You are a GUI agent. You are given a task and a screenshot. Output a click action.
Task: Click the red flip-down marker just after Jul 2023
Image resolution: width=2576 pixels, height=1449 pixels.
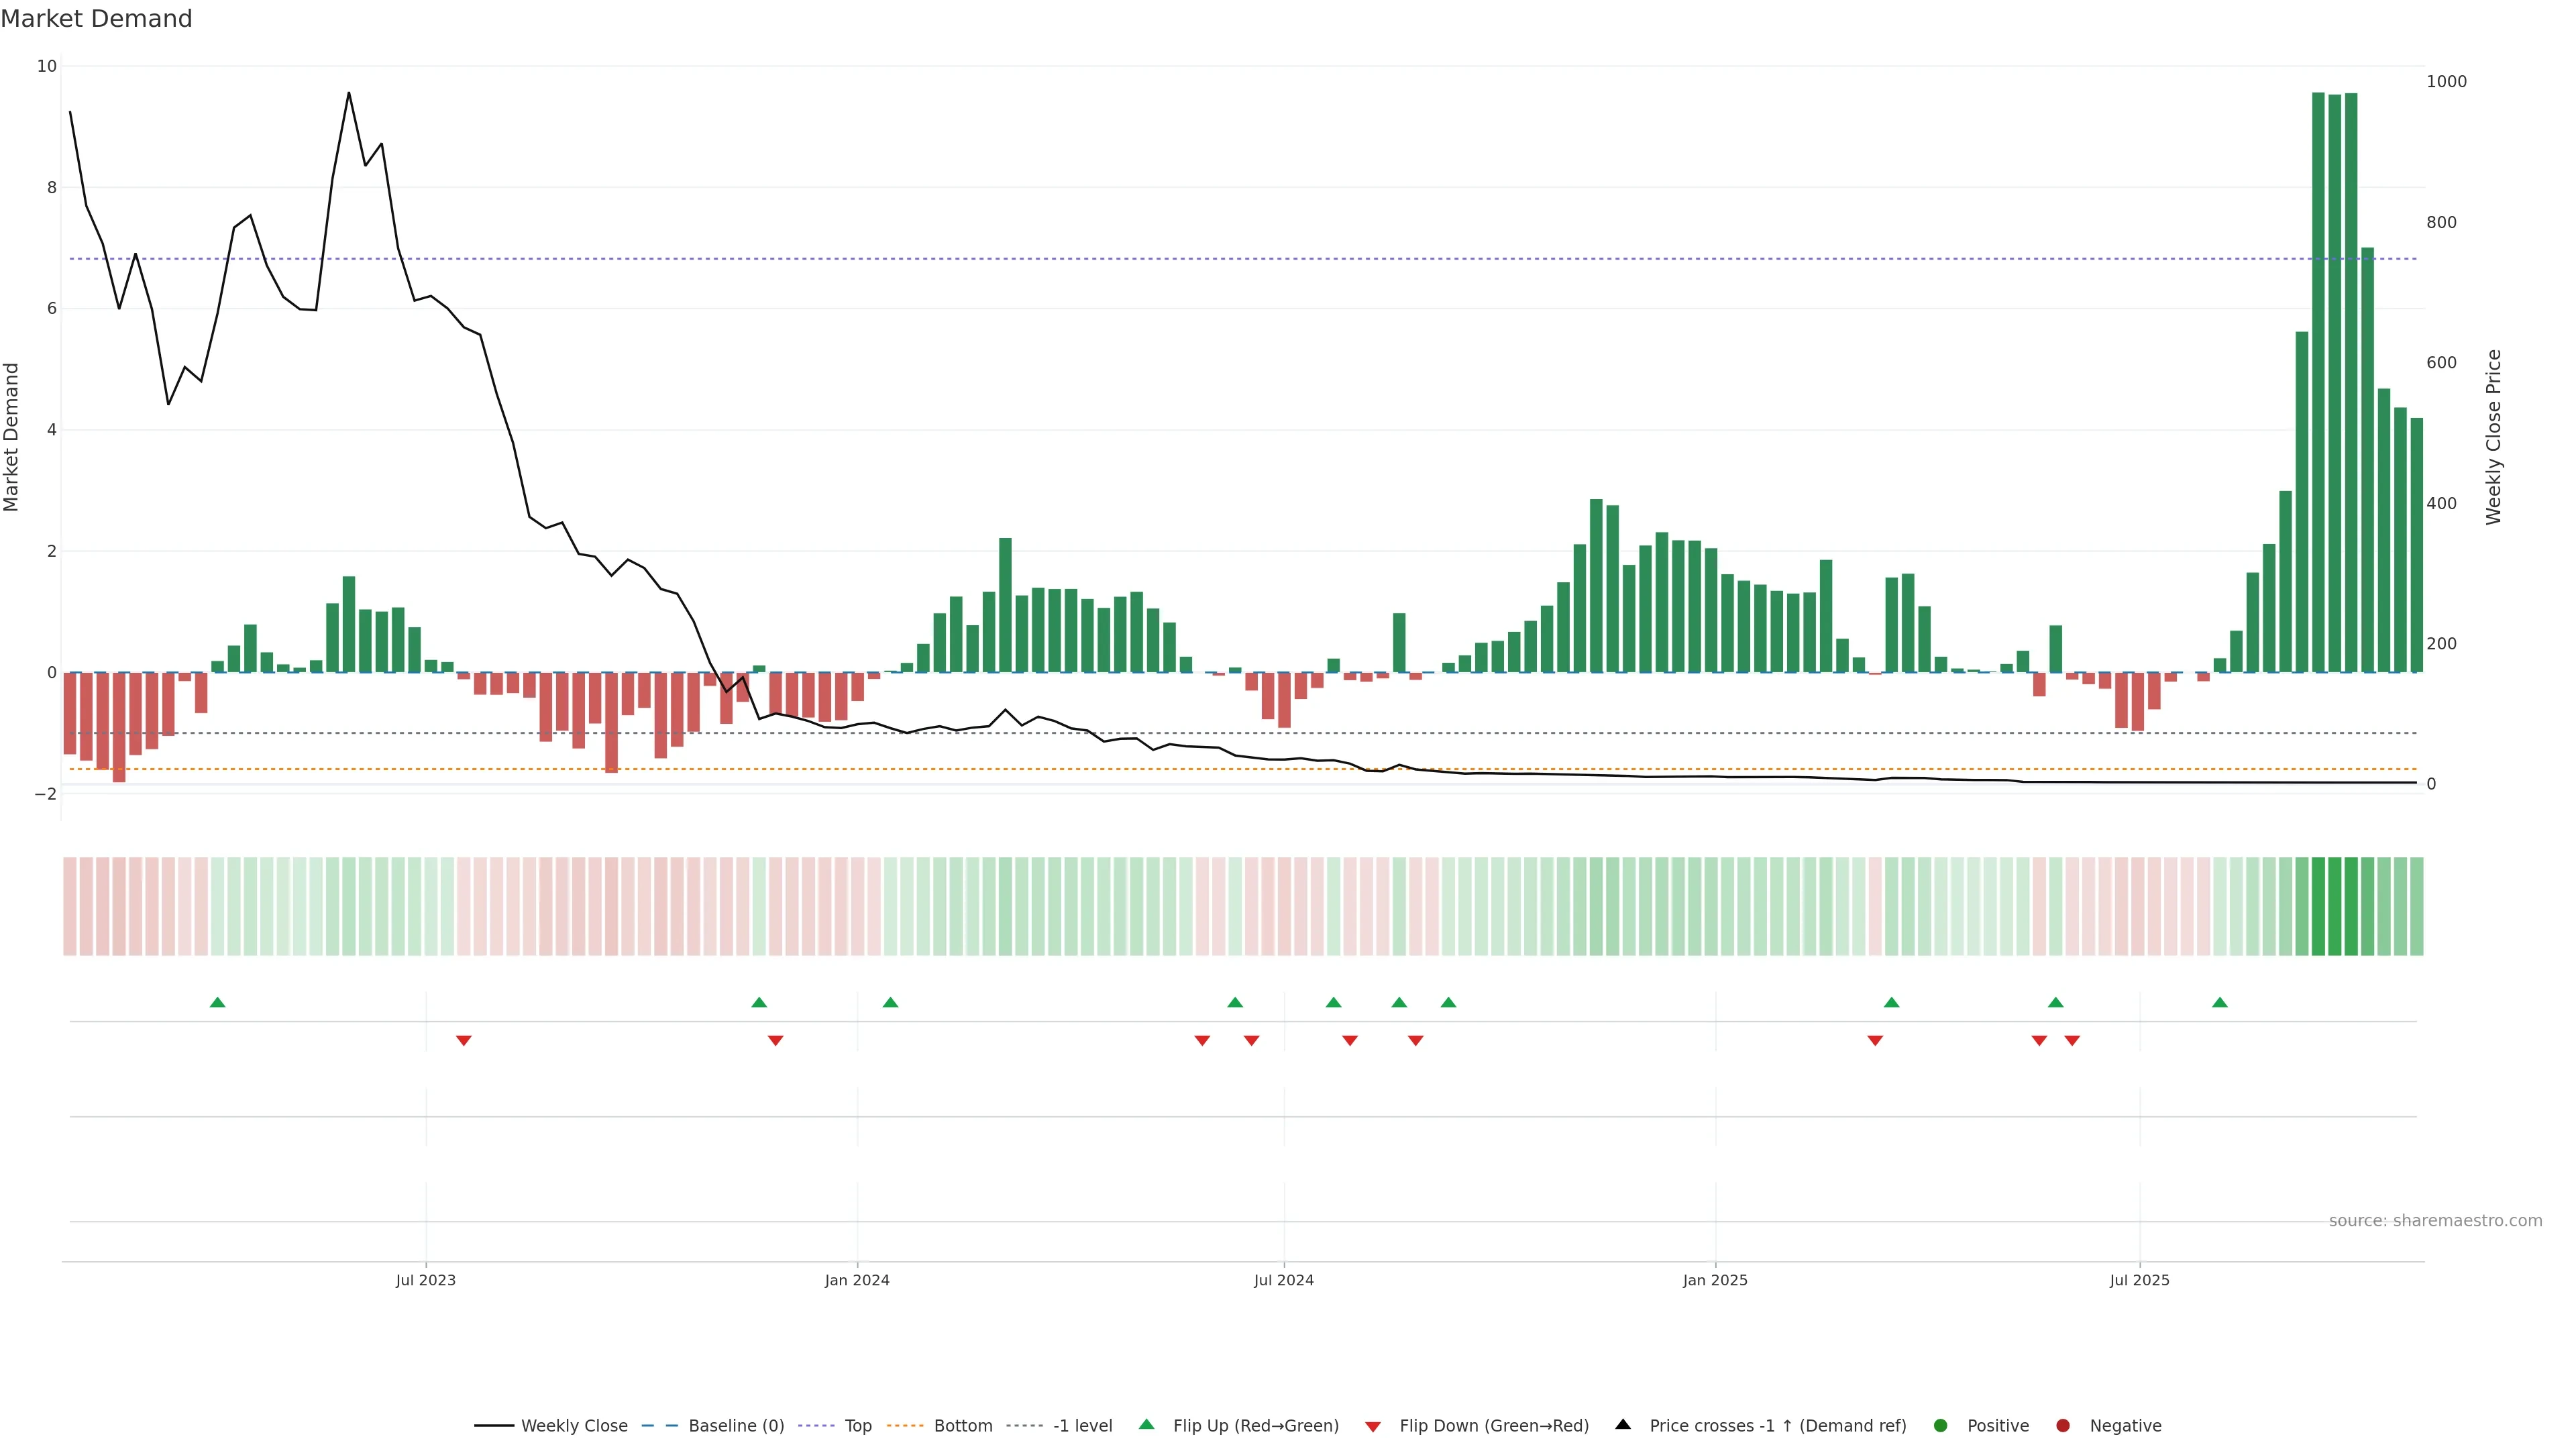pos(464,1041)
